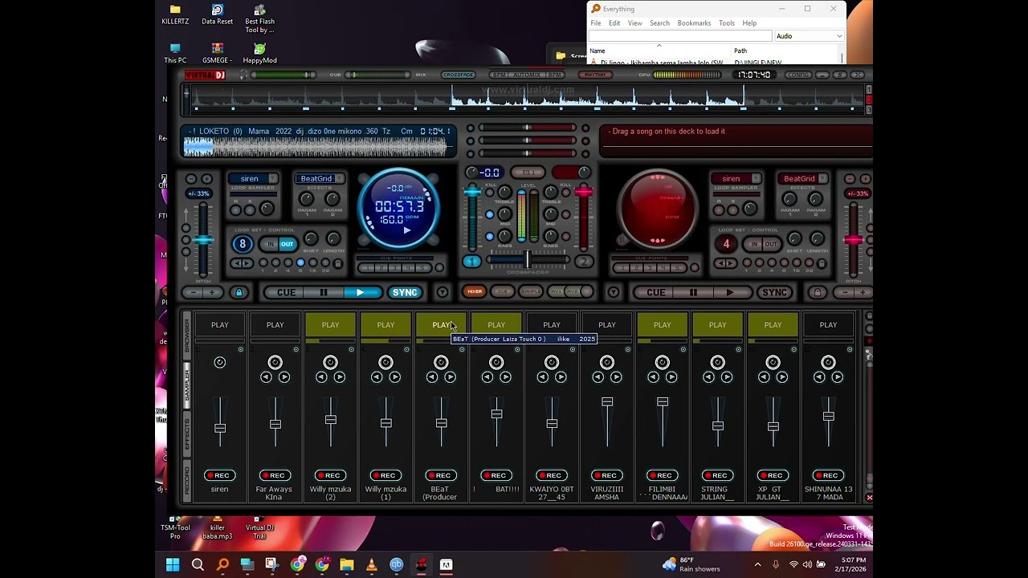This screenshot has width=1028, height=578.
Task: Toggle the right deck treble kill button
Action: (x=566, y=193)
